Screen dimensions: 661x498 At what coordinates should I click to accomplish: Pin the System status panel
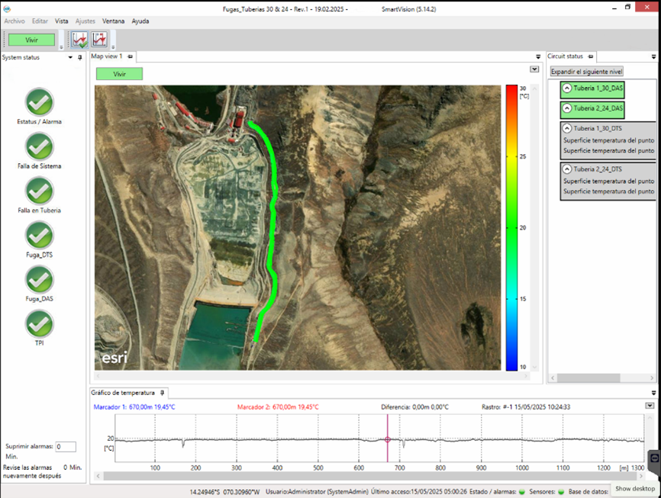click(80, 57)
